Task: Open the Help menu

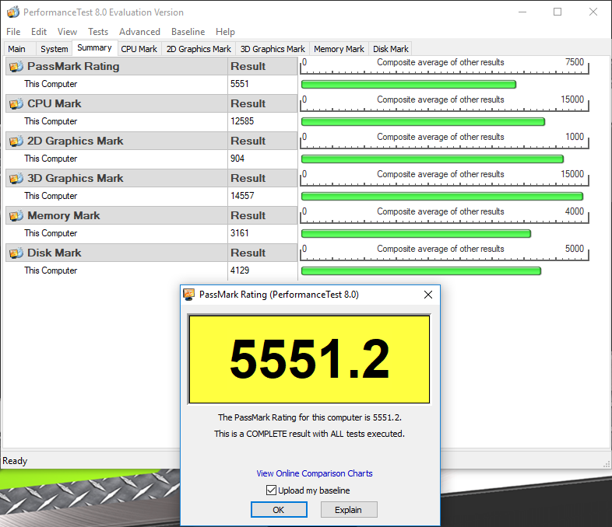Action: click(x=225, y=32)
